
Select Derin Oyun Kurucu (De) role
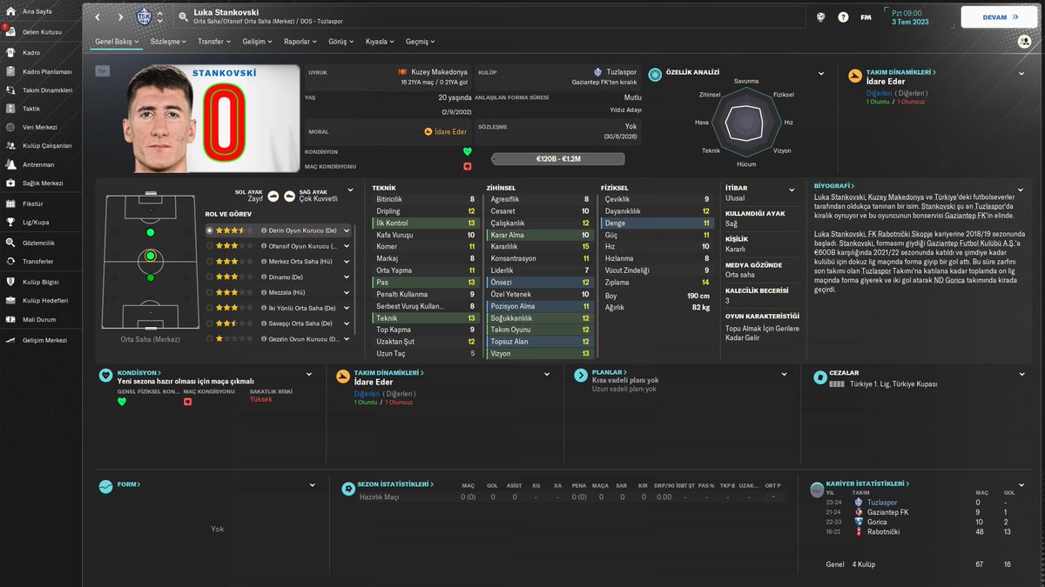coord(279,230)
